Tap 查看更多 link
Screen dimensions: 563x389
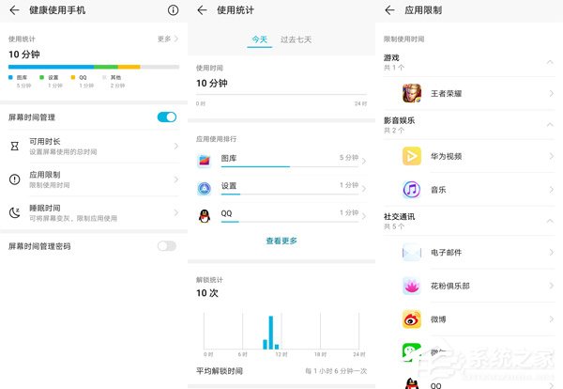(281, 241)
